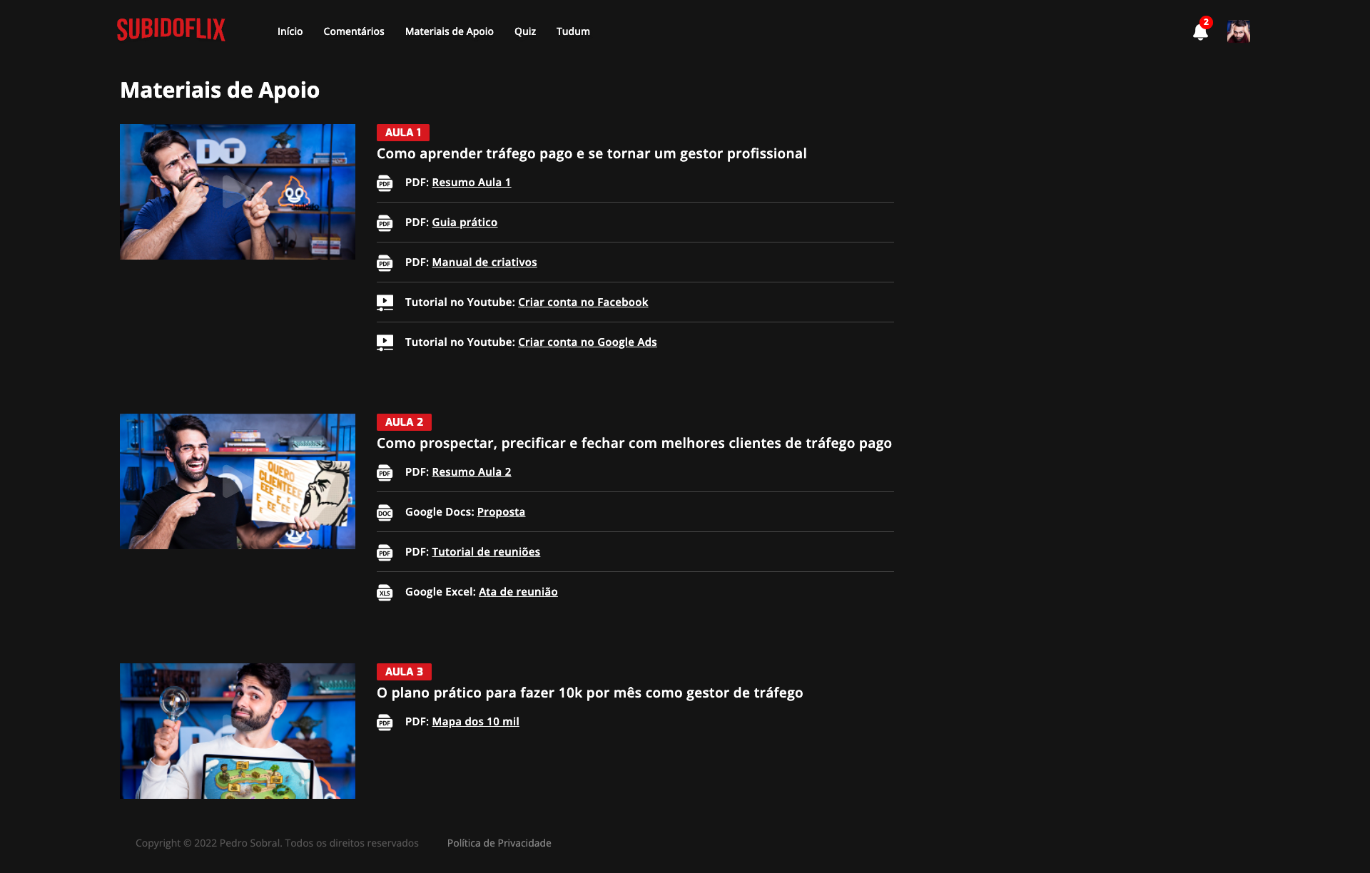This screenshot has height=873, width=1370.
Task: Open the Quiz menu item
Action: [x=524, y=31]
